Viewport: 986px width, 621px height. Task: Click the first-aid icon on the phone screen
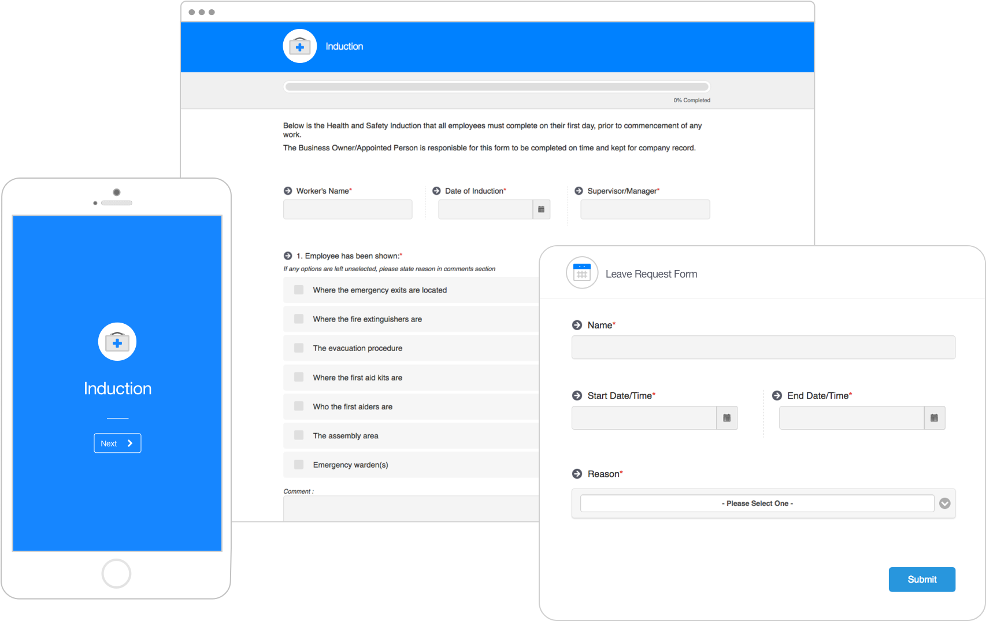click(117, 342)
